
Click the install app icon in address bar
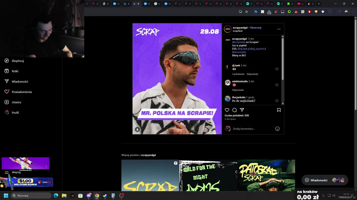click(x=240, y=12)
